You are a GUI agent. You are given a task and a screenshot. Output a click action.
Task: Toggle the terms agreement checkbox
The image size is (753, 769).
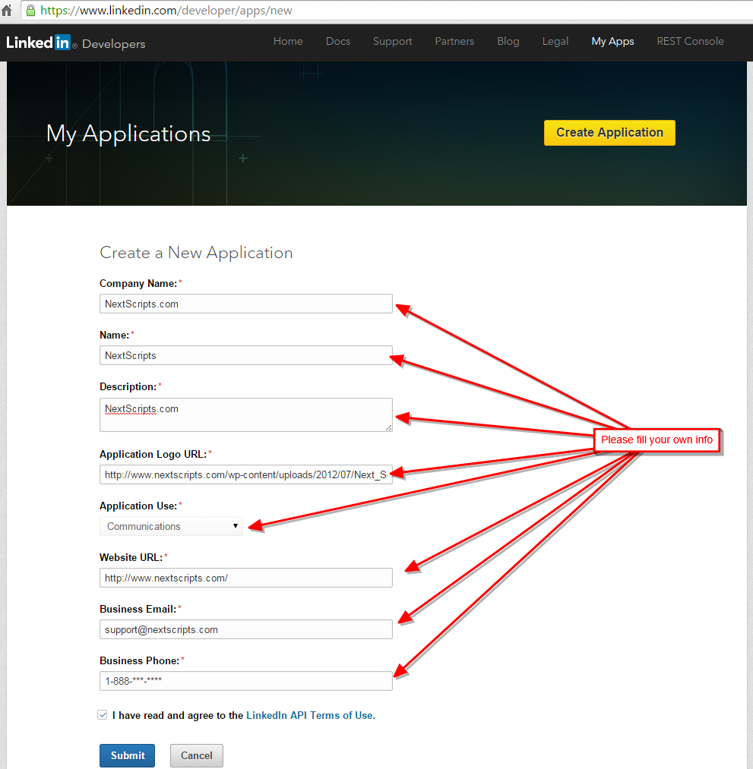103,715
